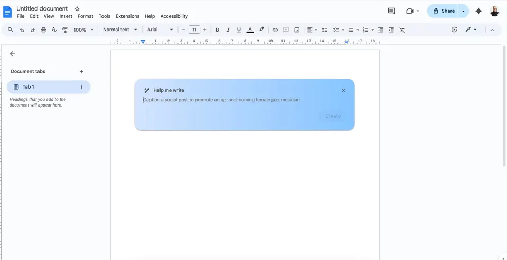Open the text color picker
Viewport: 507px width, 260px height.
[x=250, y=30]
